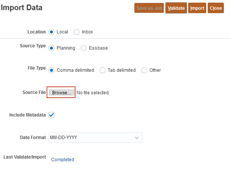Select the Comma delimited file type
Image resolution: width=231 pixels, height=180 pixels.
click(x=52, y=70)
